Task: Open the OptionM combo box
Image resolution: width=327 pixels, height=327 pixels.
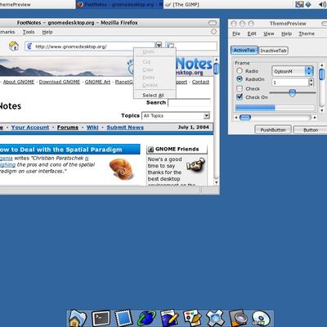Action: [293, 71]
